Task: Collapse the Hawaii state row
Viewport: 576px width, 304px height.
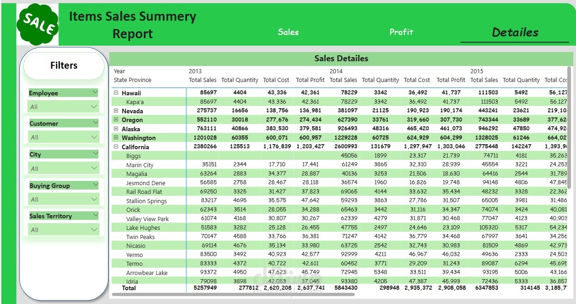Action: (x=116, y=93)
